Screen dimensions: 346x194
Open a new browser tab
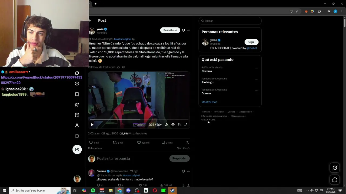pyautogui.click(x=95, y=4)
